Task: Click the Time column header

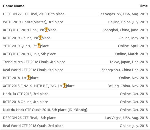Action: (143, 6)
